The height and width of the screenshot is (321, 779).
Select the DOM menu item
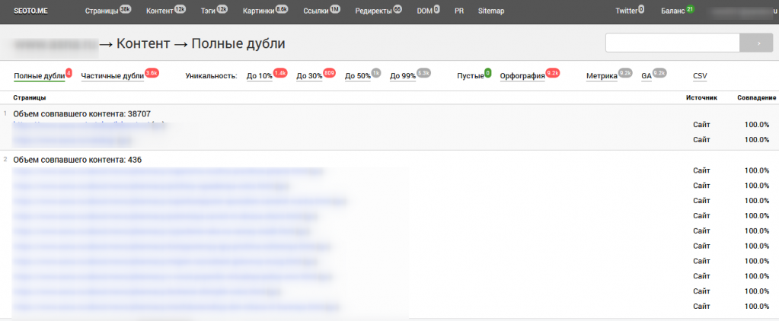click(424, 11)
